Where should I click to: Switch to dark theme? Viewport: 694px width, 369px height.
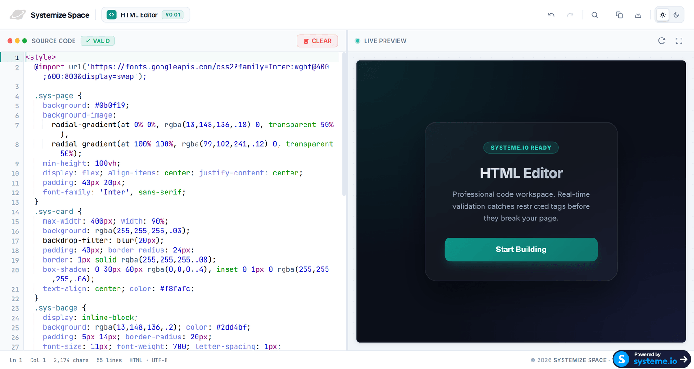coord(676,15)
